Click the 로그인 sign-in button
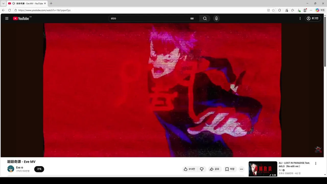The height and width of the screenshot is (184, 327). coord(313,18)
